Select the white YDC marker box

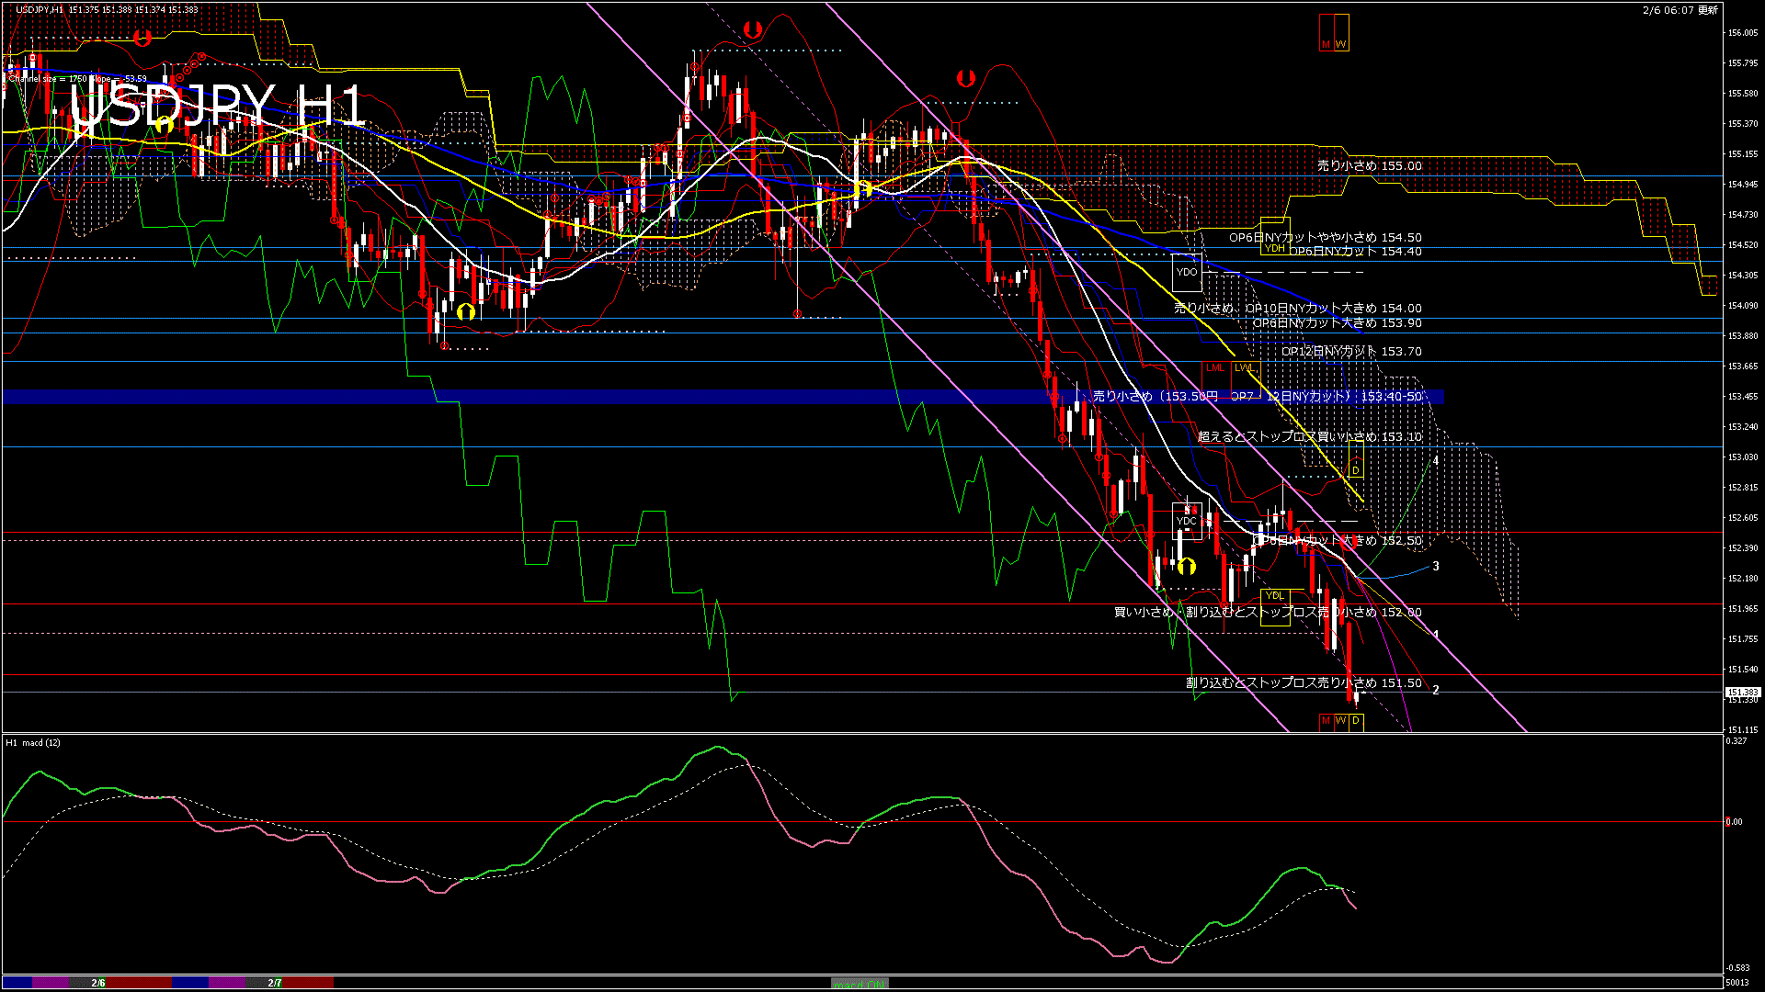(1187, 521)
